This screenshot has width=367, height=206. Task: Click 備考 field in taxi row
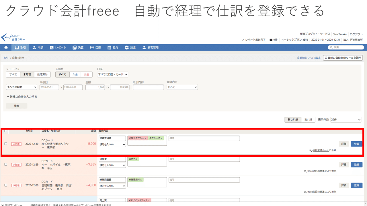click(x=204, y=138)
